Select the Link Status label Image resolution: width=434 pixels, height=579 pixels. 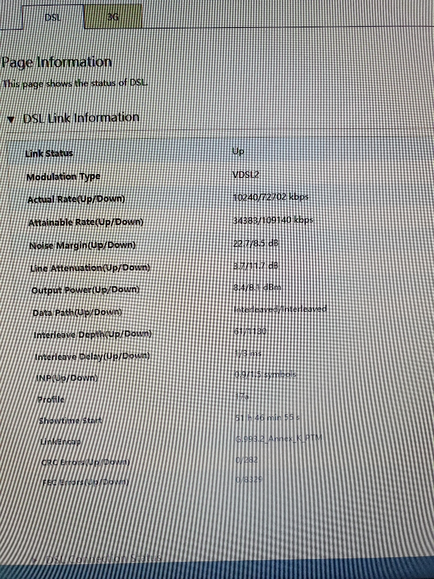coord(49,153)
